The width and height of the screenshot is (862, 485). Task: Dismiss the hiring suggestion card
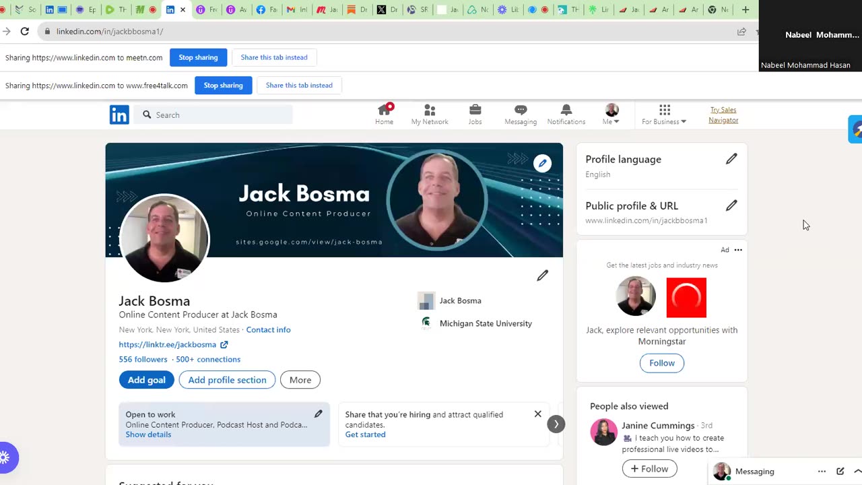[537, 414]
